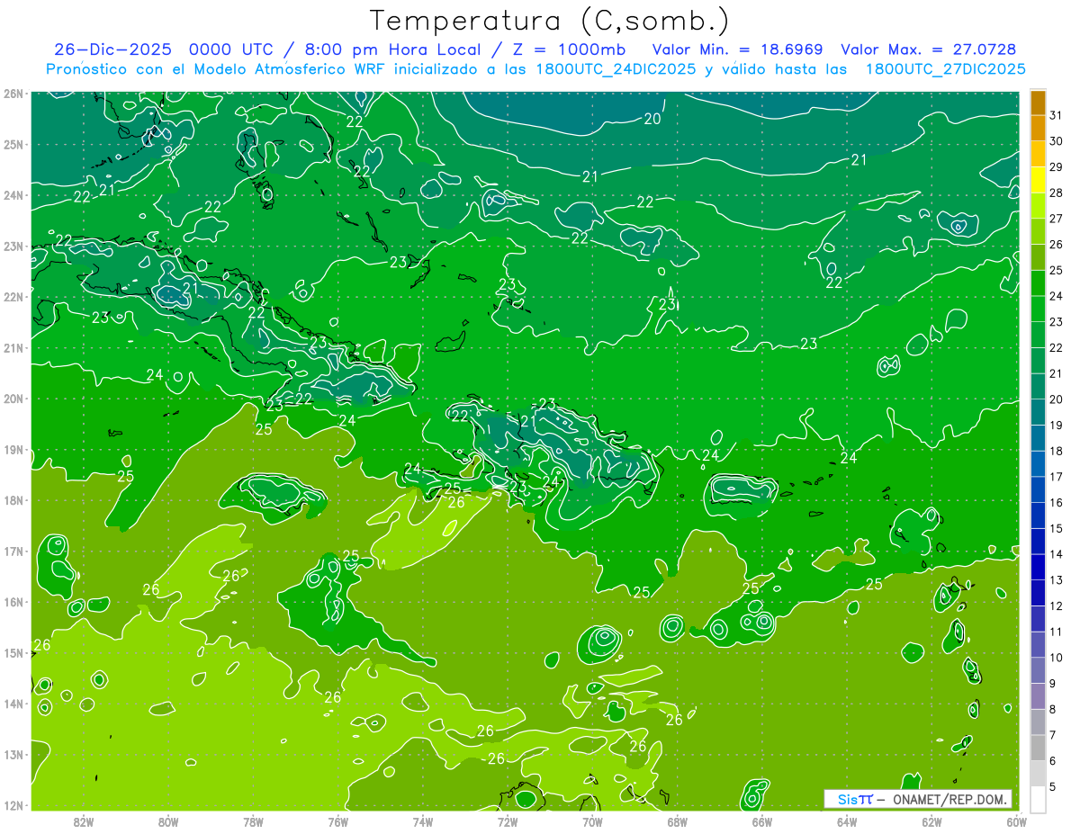Click the 74W longitude axis label
The image size is (1080, 834).
pyautogui.click(x=423, y=821)
